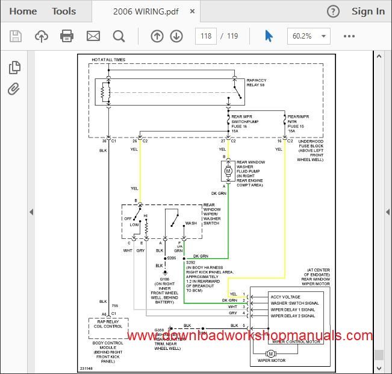Go to next page arrow

tap(176, 36)
